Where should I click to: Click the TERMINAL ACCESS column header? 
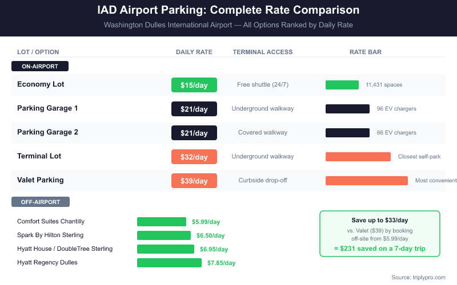263,52
